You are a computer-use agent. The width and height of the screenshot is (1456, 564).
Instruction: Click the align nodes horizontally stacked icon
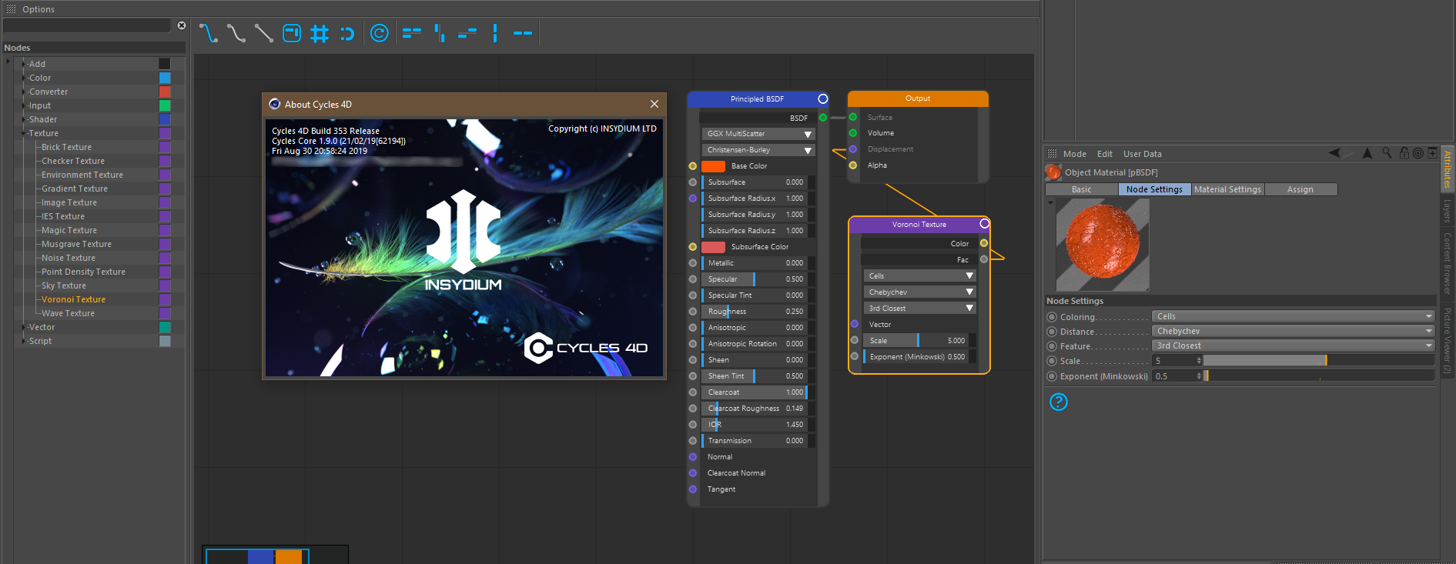[x=412, y=33]
